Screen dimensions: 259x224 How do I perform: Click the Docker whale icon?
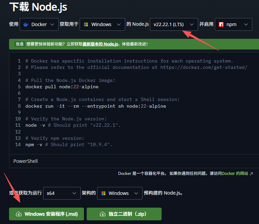pyautogui.click(x=26, y=24)
